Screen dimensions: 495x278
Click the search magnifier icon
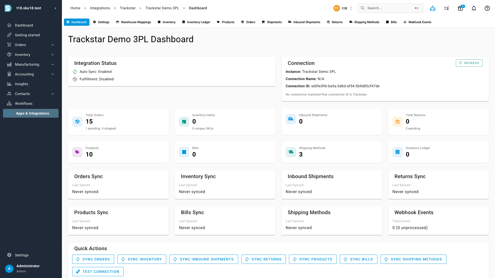362,8
